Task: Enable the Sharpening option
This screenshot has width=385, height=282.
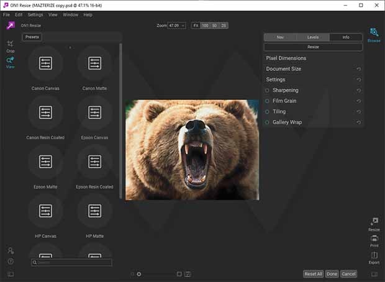Action: pyautogui.click(x=267, y=91)
